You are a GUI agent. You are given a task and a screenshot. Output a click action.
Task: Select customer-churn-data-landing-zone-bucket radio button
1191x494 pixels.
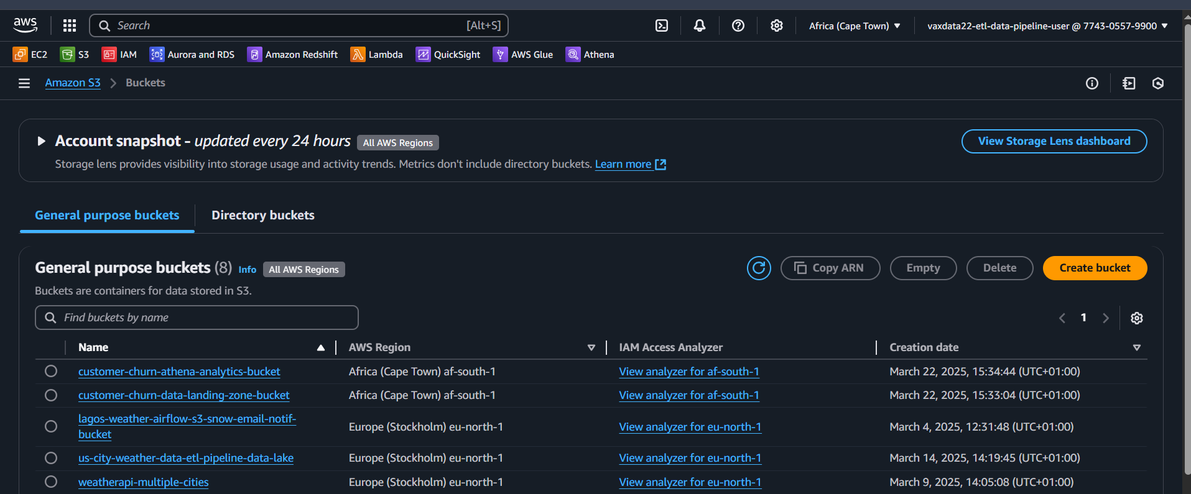click(51, 395)
